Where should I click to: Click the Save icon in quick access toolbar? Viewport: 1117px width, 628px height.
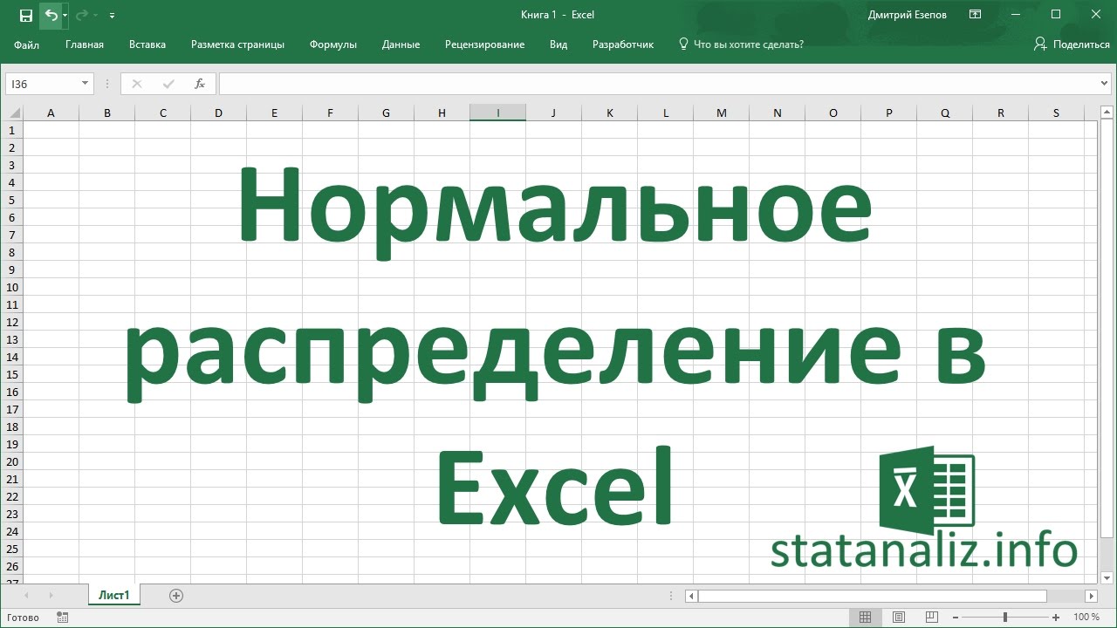point(25,15)
